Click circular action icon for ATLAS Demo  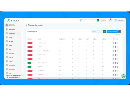[x=117, y=71]
